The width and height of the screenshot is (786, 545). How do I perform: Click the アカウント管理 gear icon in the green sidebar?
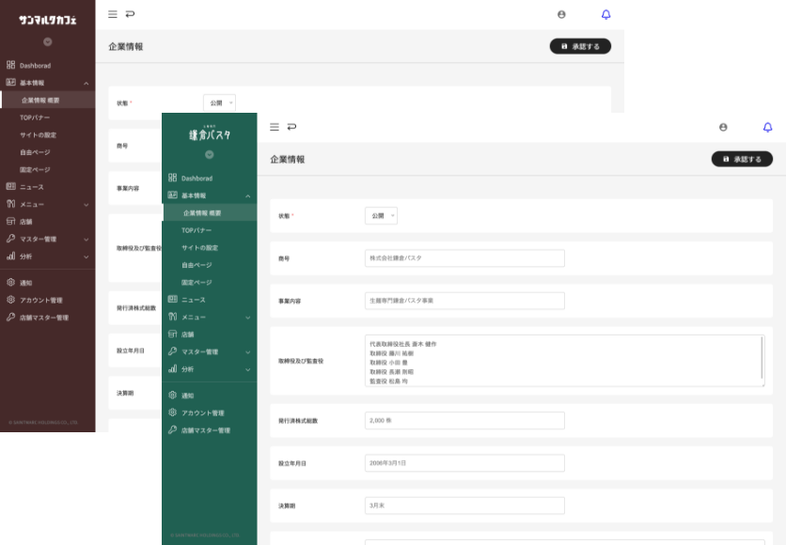click(172, 413)
